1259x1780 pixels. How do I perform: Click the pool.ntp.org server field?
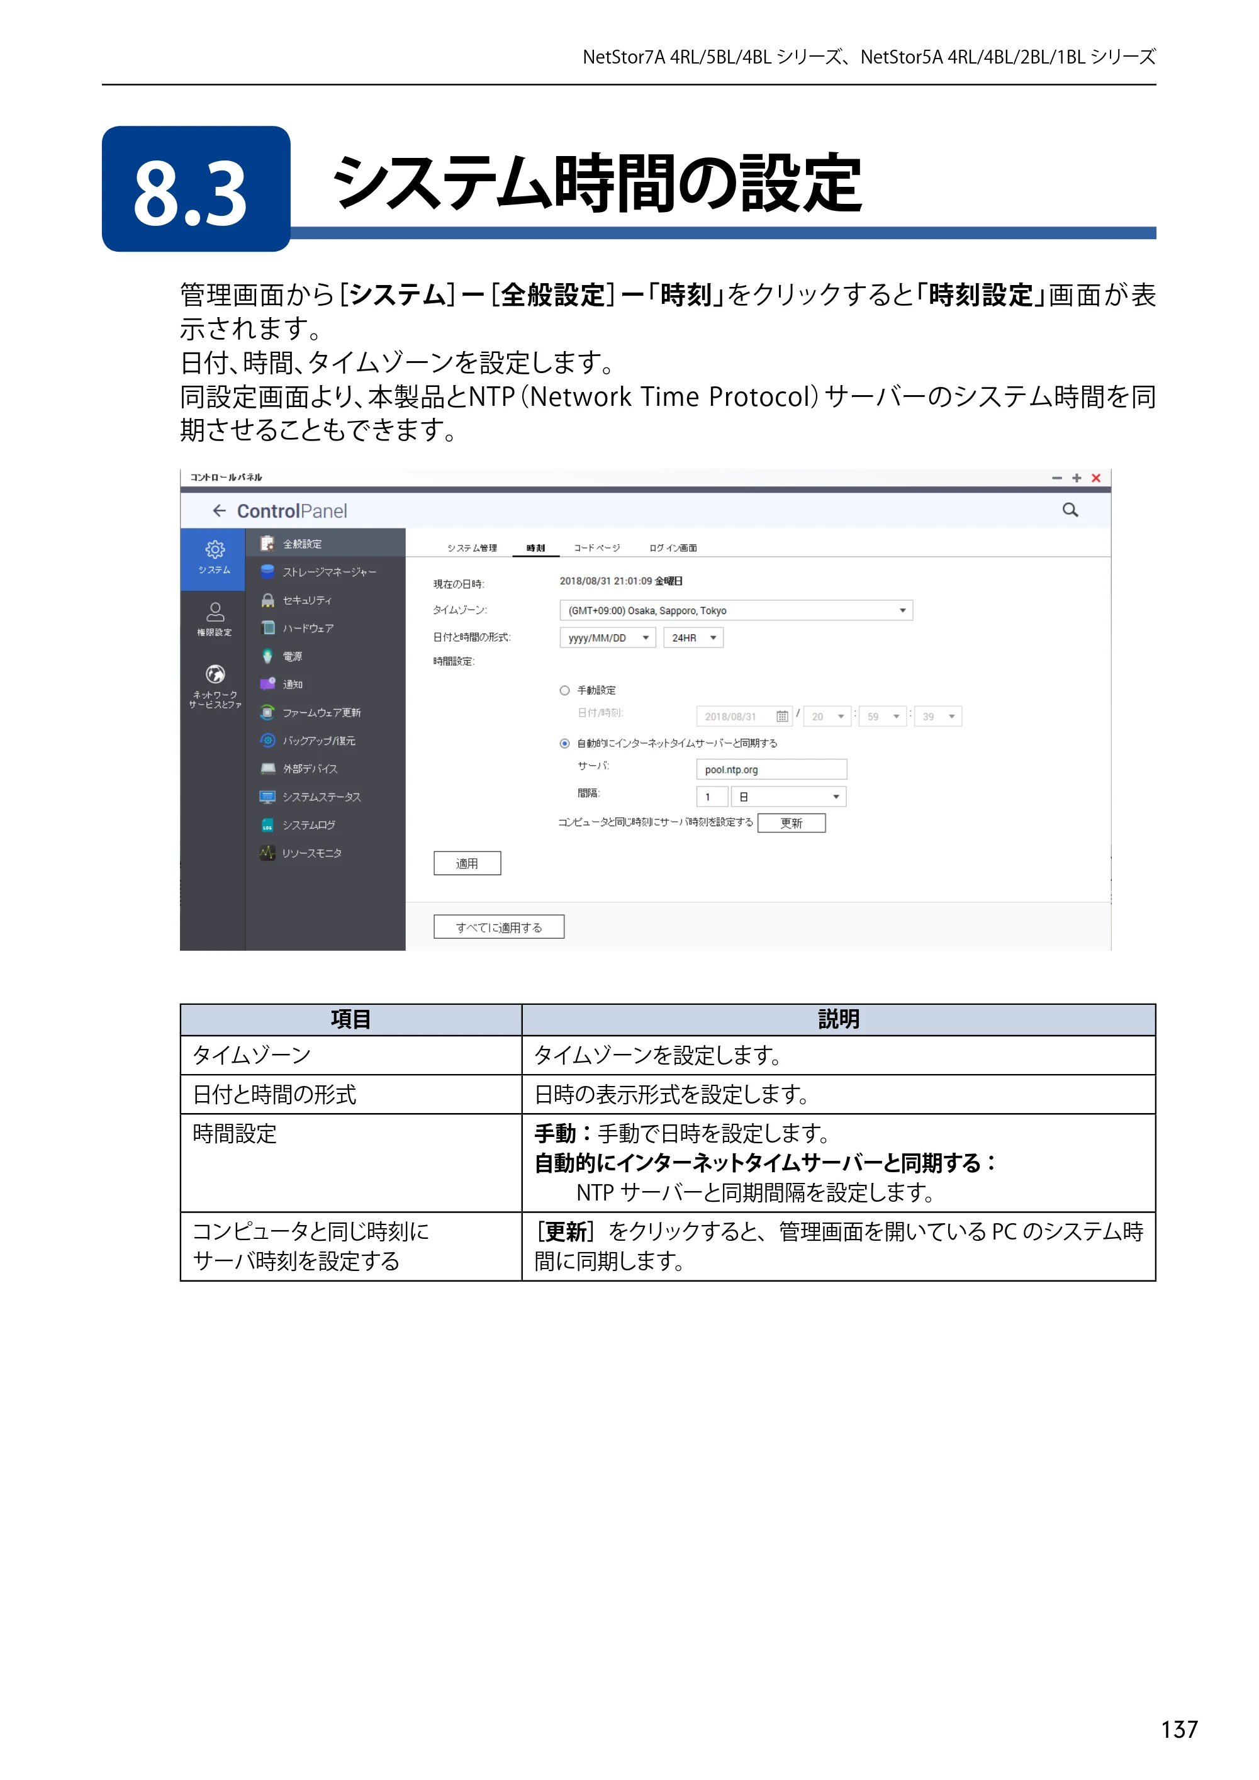771,769
